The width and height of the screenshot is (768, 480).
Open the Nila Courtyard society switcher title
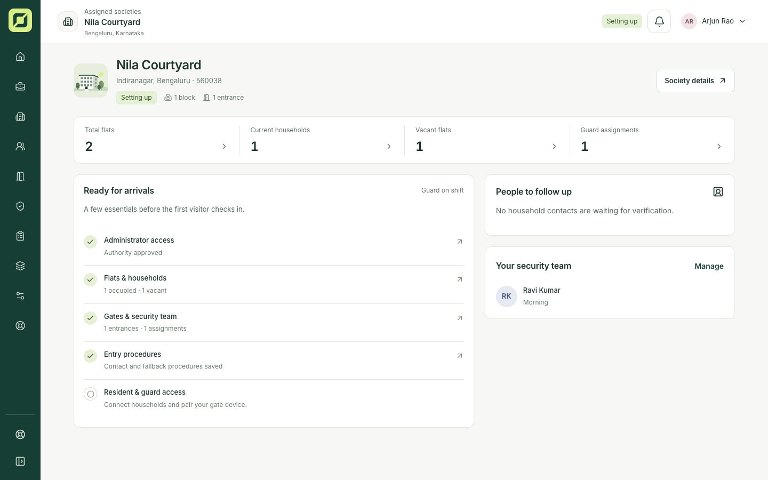click(x=112, y=22)
